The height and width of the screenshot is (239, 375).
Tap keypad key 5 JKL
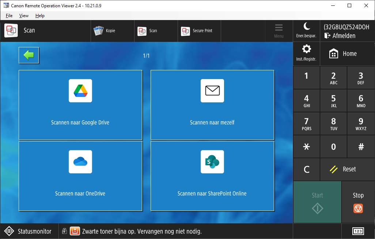point(334,101)
